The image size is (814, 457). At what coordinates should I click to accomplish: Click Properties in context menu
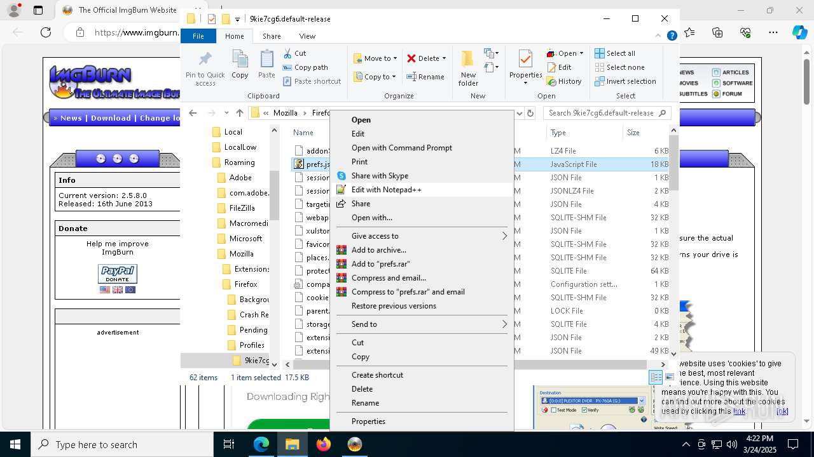(x=422, y=421)
